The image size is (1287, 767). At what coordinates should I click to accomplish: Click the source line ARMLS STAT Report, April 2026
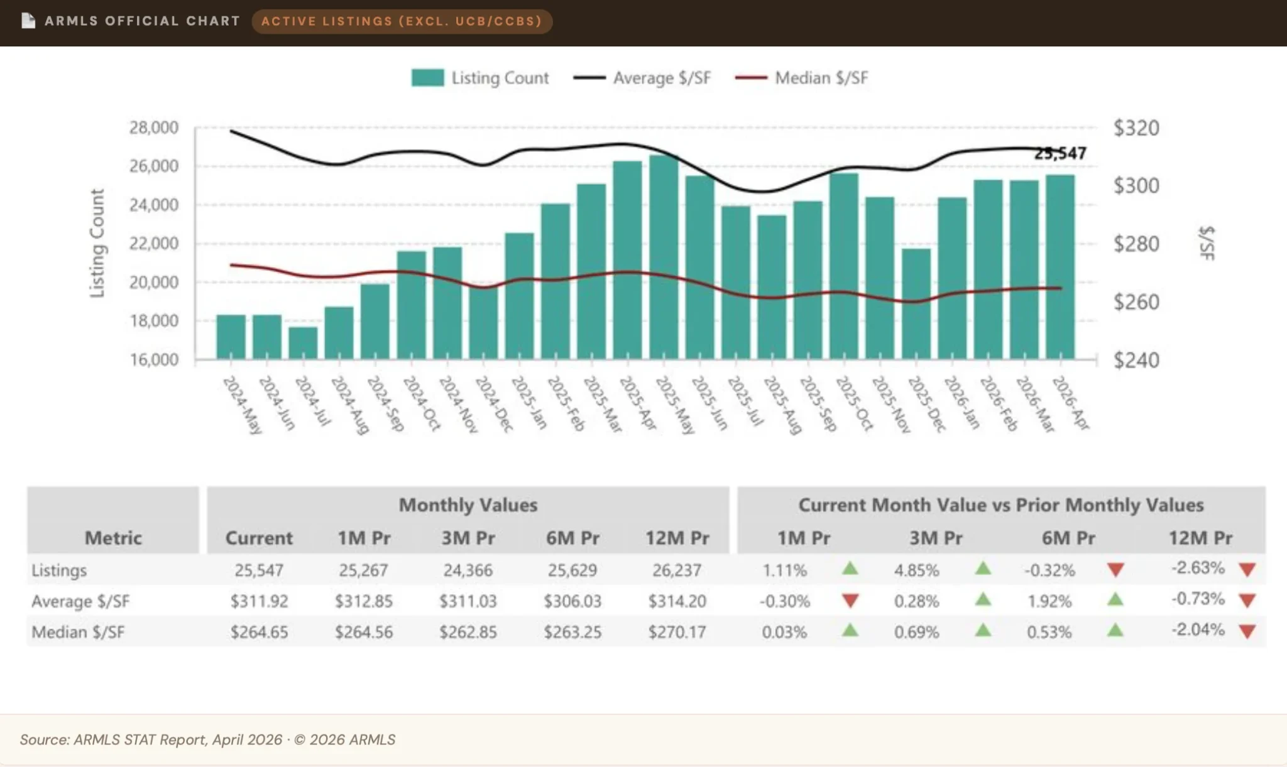207,739
